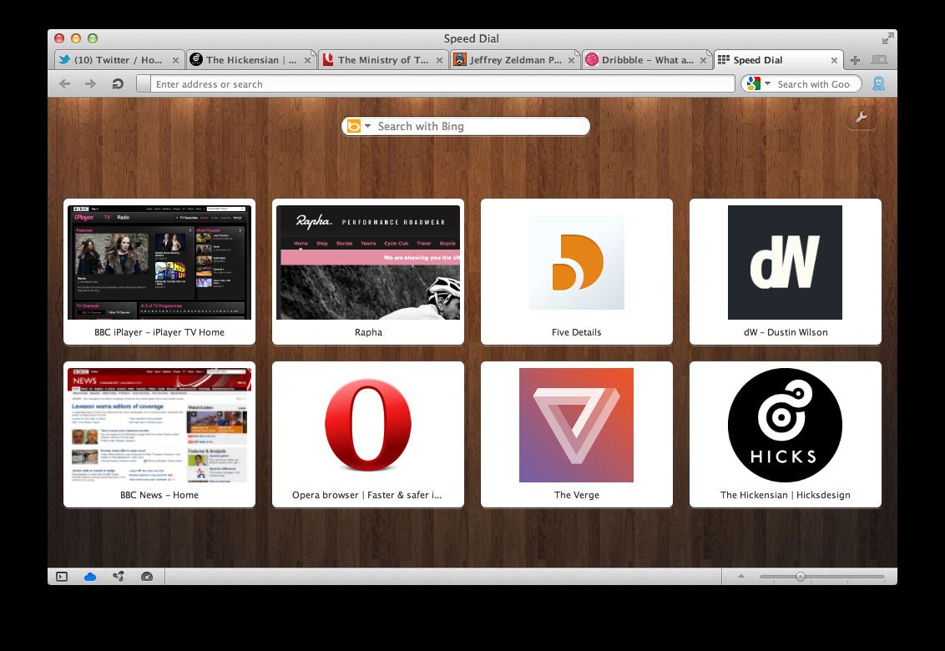Open the Verge speed dial entry
Image resolution: width=945 pixels, height=651 pixels.
coord(576,426)
